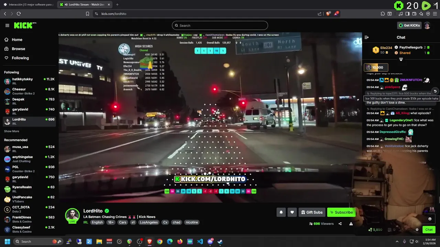
Task: Toggle the browser sidebar panel
Action: click(x=407, y=14)
